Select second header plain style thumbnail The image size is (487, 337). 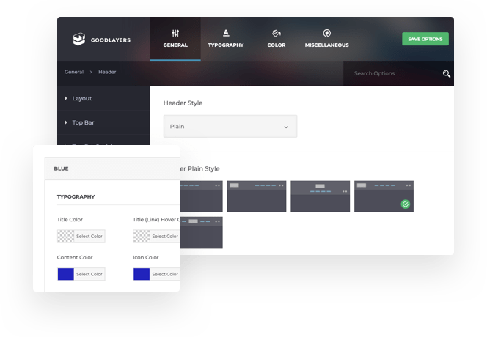pos(256,196)
